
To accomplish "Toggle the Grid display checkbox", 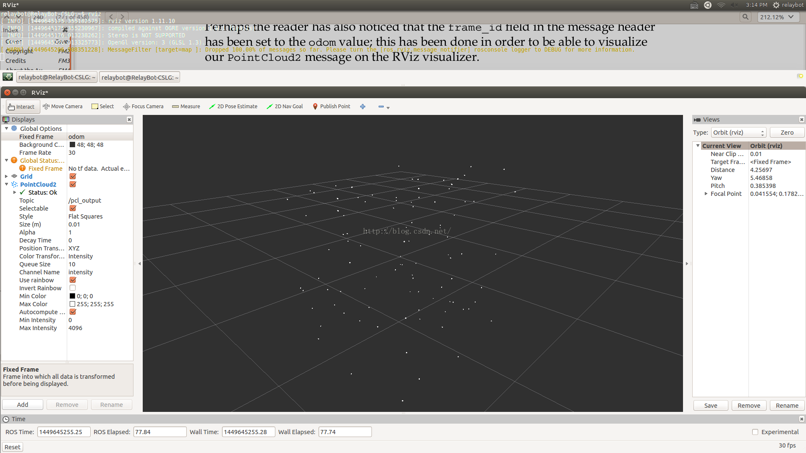I will coord(73,176).
